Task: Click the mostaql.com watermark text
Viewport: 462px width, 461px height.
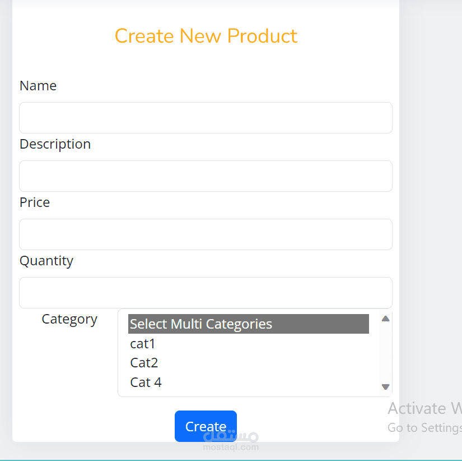Action: point(231,447)
